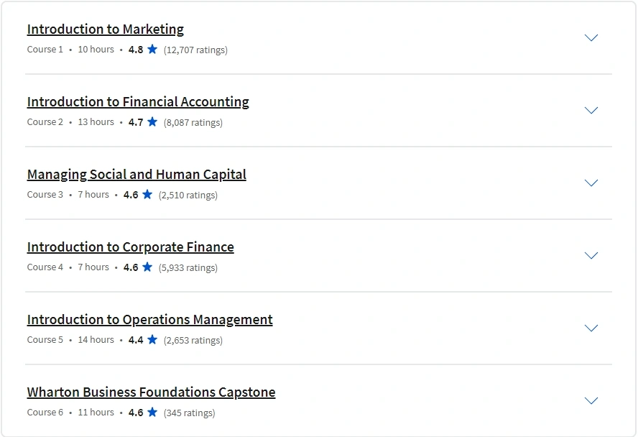The image size is (638, 437).
Task: Click the 345 ratings count text
Action: pos(189,413)
